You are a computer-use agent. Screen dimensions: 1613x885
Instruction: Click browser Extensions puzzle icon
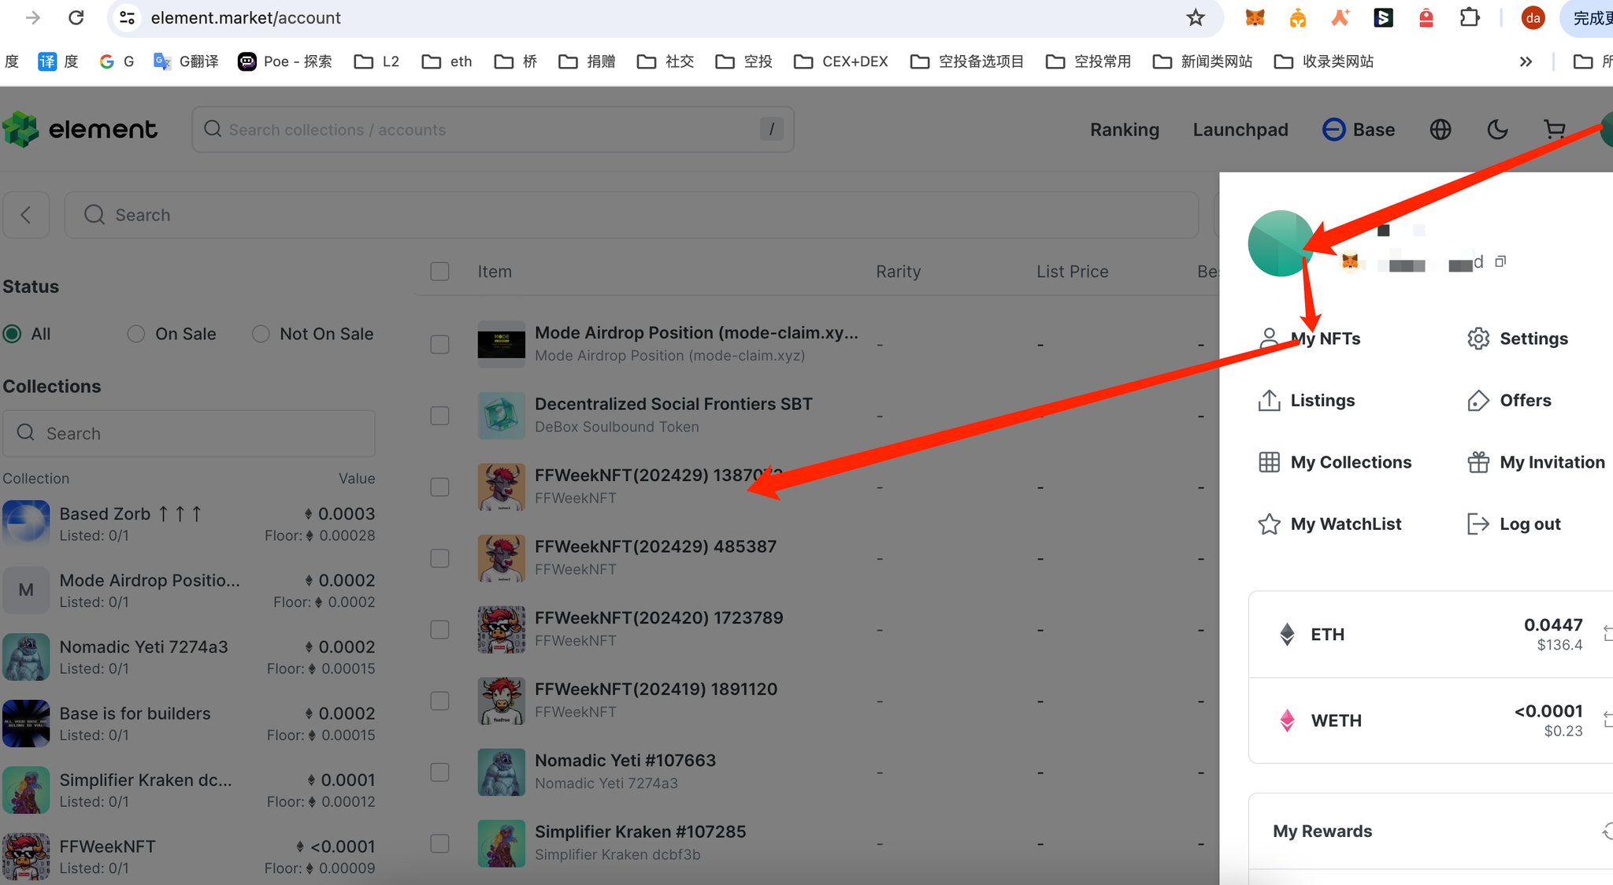click(x=1470, y=17)
